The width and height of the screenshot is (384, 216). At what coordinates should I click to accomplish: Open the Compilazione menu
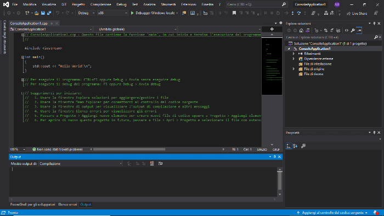pos(100,4)
